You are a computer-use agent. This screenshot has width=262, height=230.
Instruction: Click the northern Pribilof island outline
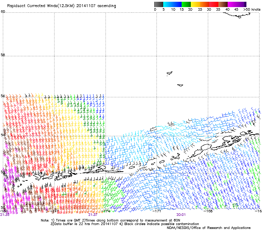pyautogui.click(x=170, y=73)
